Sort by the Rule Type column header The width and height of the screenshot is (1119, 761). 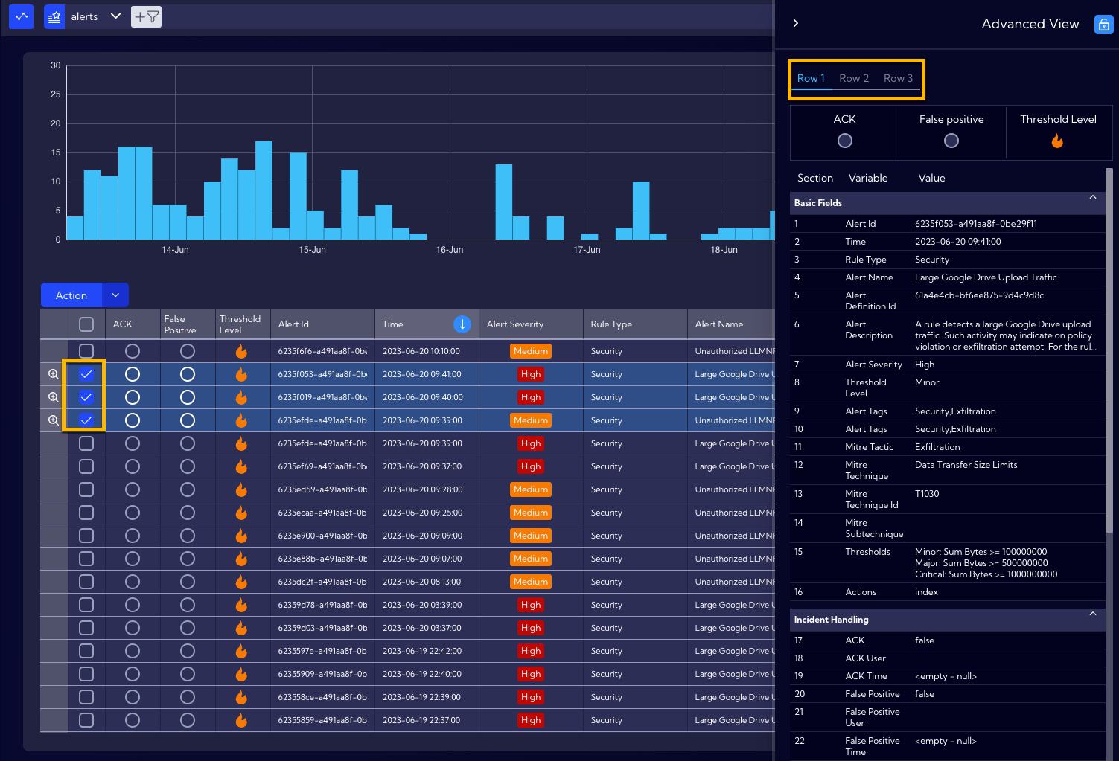click(x=611, y=324)
